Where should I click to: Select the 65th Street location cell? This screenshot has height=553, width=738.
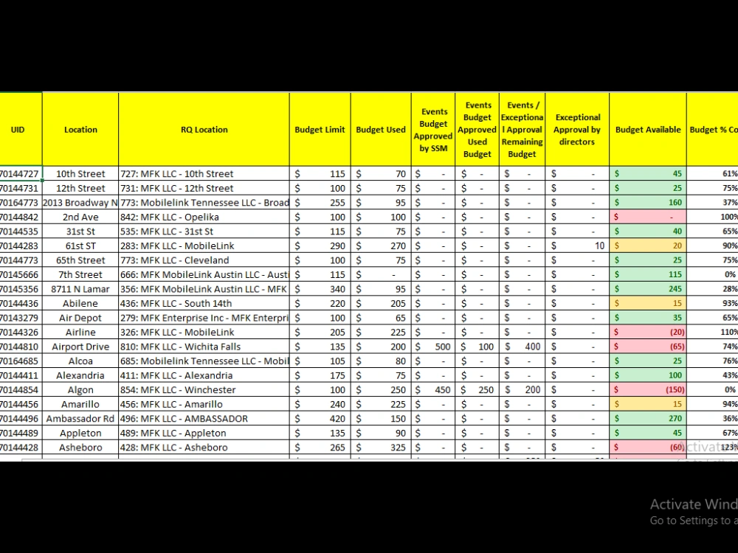(80, 260)
